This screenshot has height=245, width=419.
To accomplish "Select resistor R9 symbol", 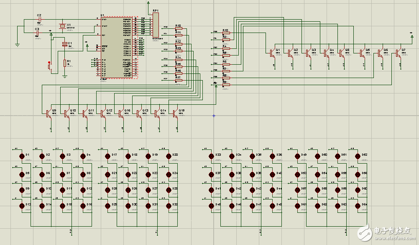I will 226,85.
